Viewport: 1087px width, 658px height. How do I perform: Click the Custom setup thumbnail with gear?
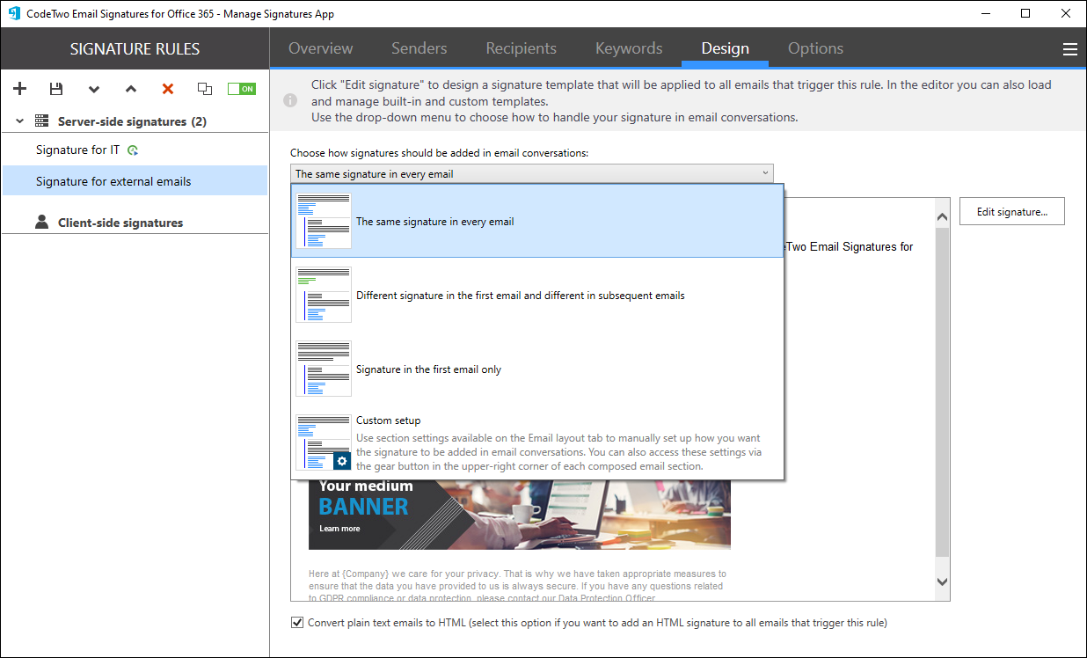pyautogui.click(x=324, y=442)
